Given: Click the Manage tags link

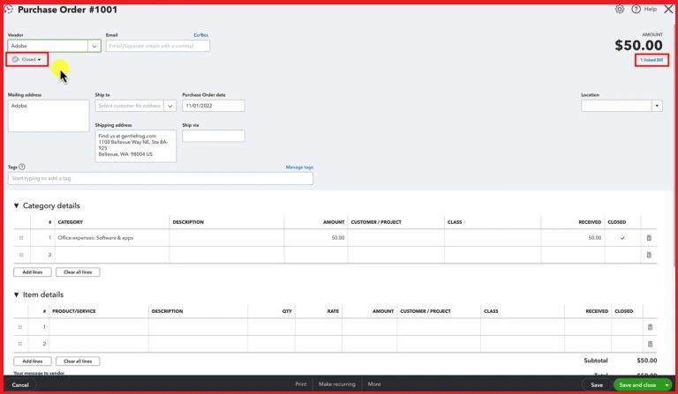Looking at the screenshot, I should (298, 167).
